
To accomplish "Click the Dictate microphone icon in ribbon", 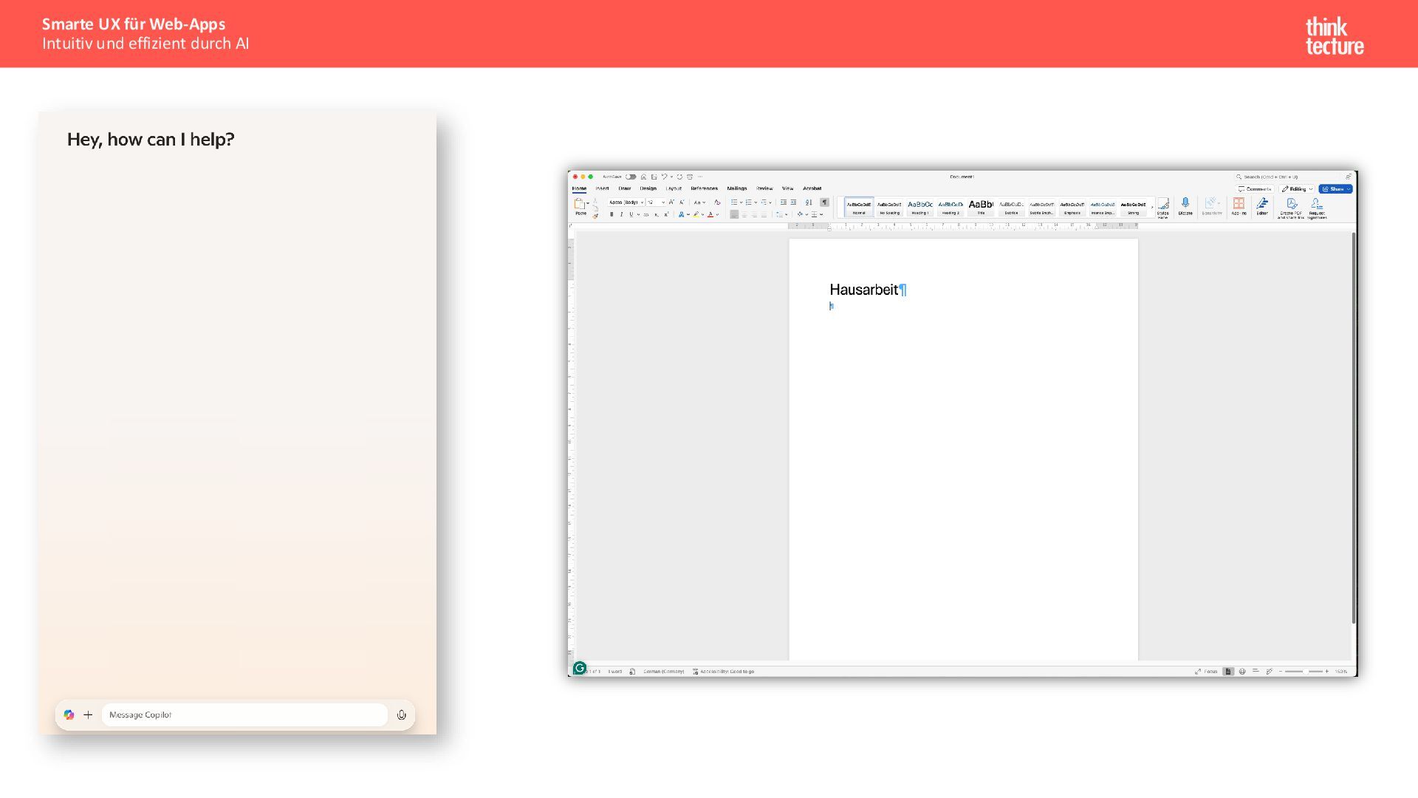I will 1185,203.
